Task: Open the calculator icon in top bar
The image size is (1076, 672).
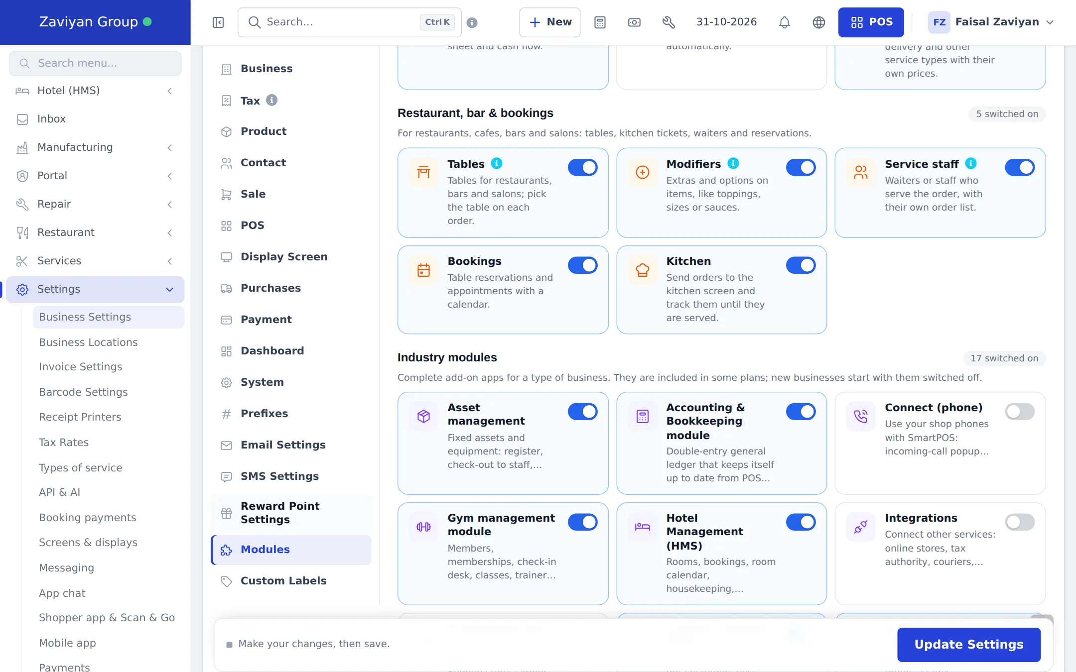Action: point(600,22)
